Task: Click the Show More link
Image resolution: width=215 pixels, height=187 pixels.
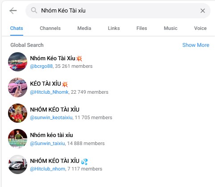Action: [x=196, y=45]
